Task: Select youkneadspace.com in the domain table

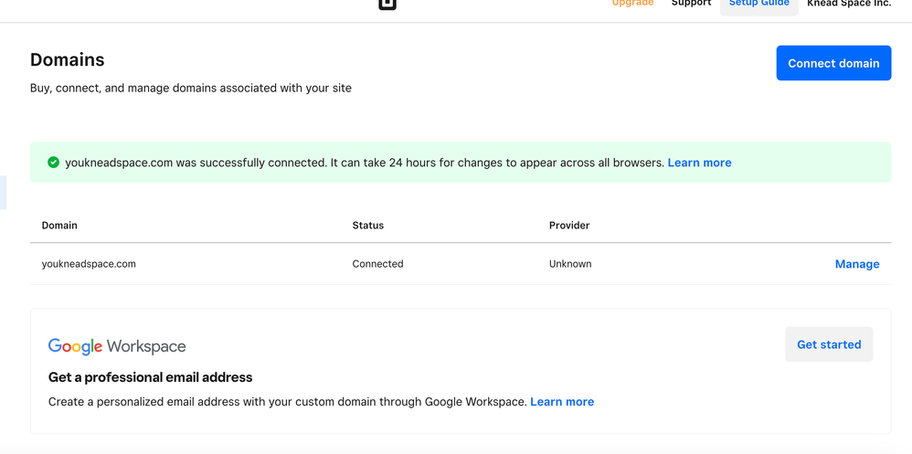Action: 89,264
